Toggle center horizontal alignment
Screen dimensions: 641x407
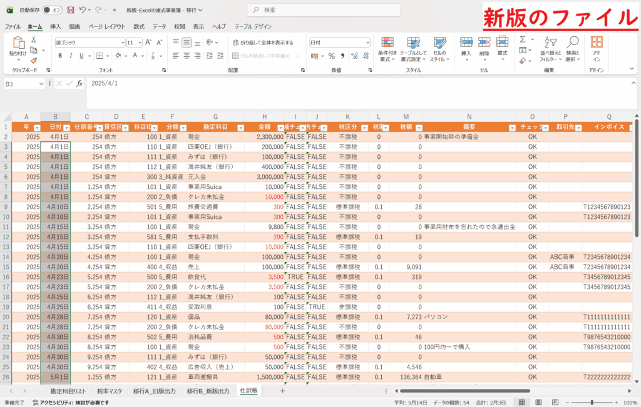pyautogui.click(x=187, y=56)
